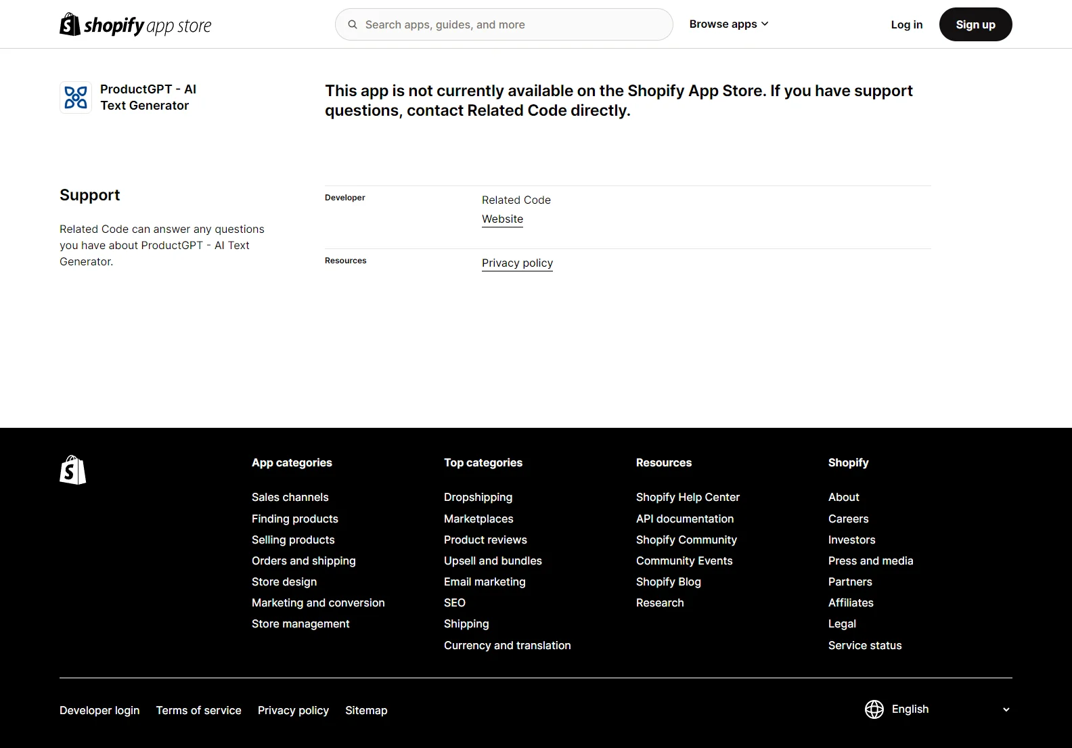Open the Research link
This screenshot has height=748, width=1072.
[x=660, y=603]
